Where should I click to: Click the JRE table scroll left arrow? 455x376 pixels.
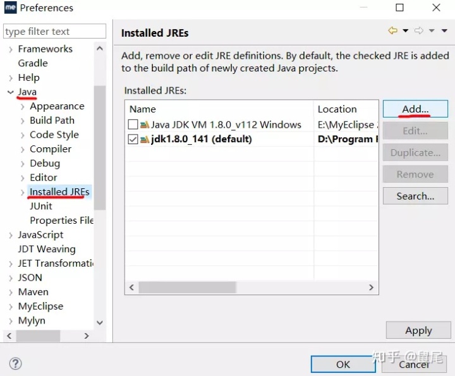[x=131, y=288]
